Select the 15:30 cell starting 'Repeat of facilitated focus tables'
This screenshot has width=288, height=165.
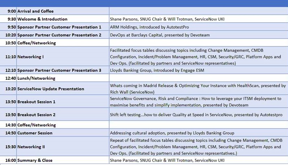(x=199, y=147)
